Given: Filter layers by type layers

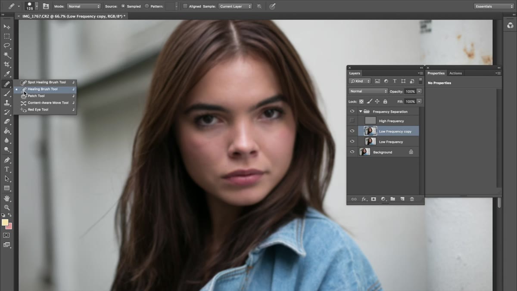Looking at the screenshot, I should point(395,81).
